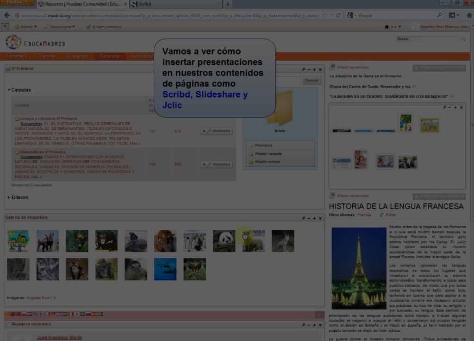Viewport: 474px width, 341px height.
Task: Open Acciones menu for Matemáticas
Action: click(217, 164)
